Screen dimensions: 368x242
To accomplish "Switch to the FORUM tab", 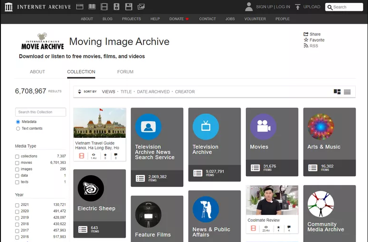I will click(x=125, y=72).
